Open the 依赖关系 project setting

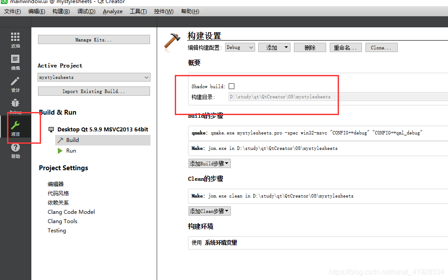[58, 203]
